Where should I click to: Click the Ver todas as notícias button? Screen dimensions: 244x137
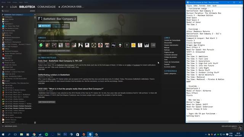pyautogui.click(x=47, y=102)
